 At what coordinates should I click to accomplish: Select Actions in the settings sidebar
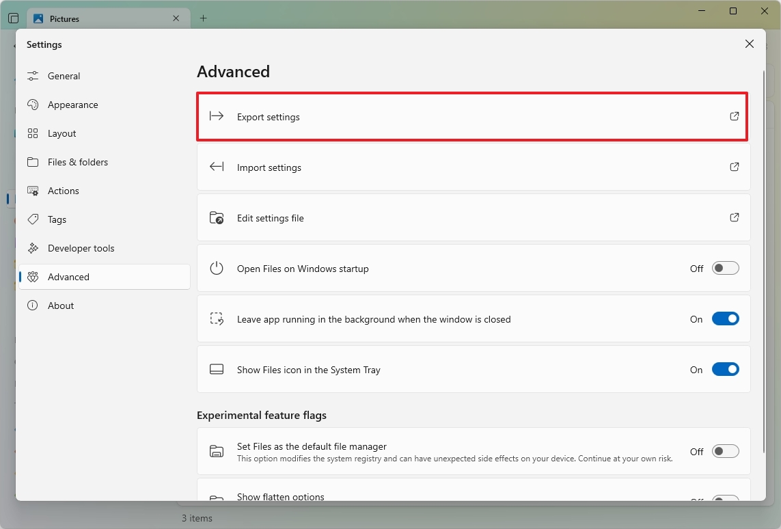[x=64, y=191]
